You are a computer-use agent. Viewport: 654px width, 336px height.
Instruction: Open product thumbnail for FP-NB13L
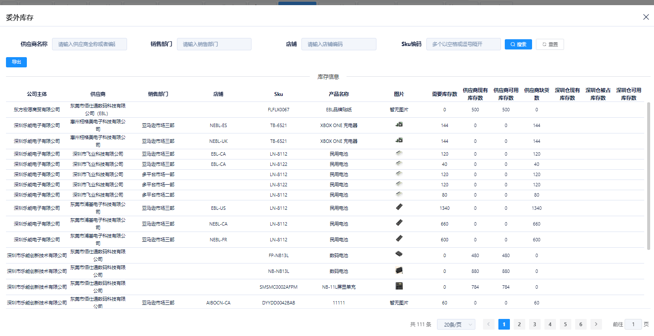[x=399, y=254]
